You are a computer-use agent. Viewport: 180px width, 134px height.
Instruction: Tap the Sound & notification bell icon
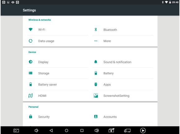coord(96,62)
